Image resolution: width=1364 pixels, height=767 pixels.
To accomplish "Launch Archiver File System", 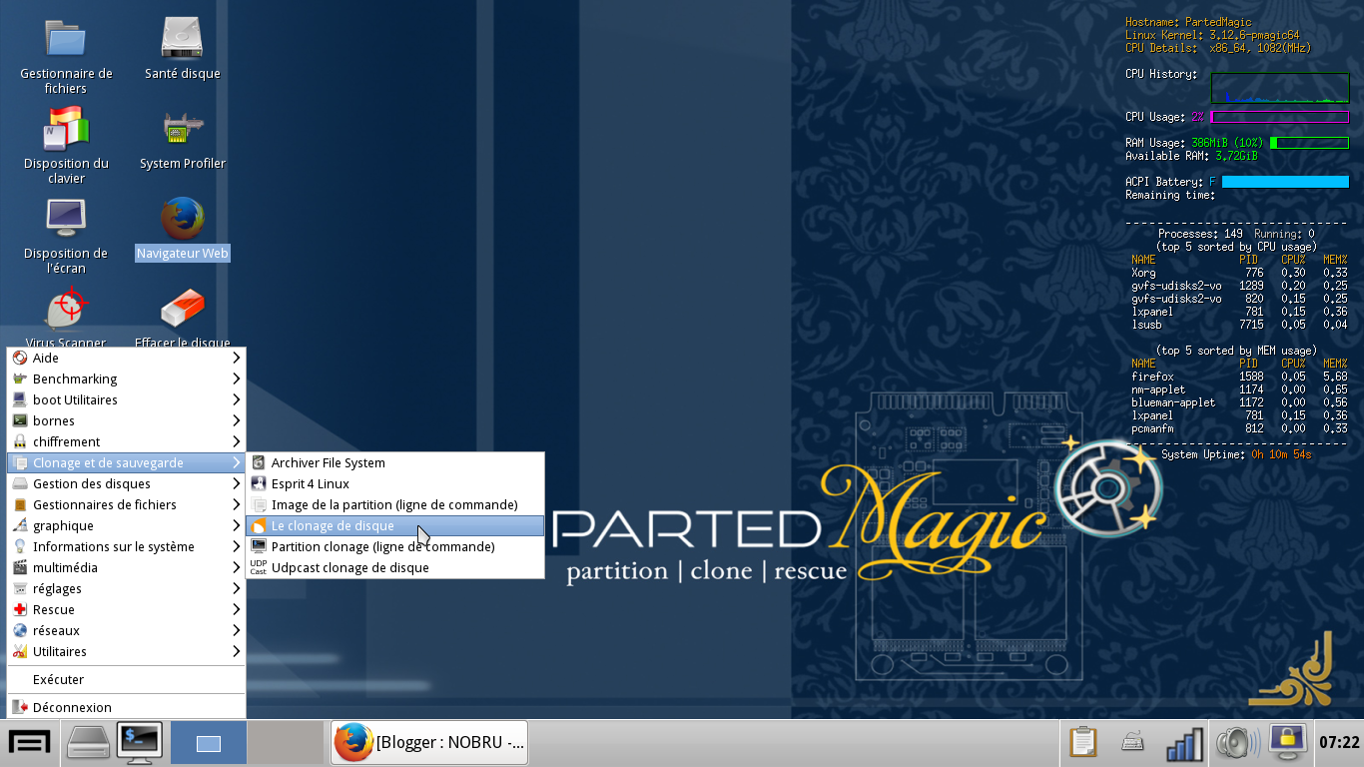I will tap(395, 462).
